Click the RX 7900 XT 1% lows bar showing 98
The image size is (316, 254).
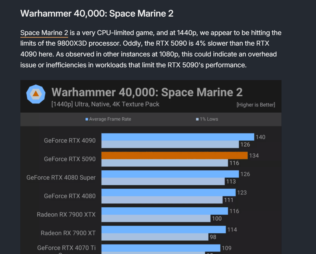click(x=155, y=237)
